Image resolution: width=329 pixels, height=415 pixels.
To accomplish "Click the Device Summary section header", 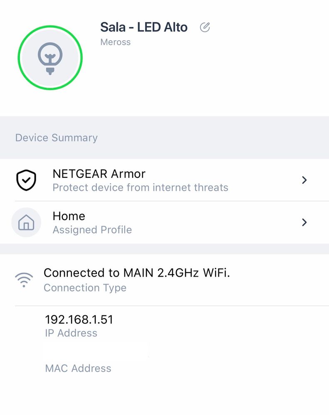I will (57, 138).
